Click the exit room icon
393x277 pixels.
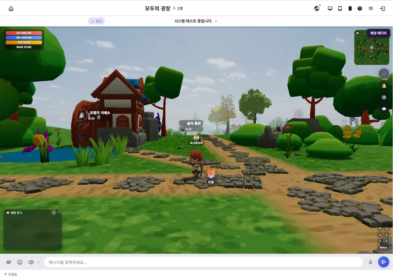[x=383, y=9]
